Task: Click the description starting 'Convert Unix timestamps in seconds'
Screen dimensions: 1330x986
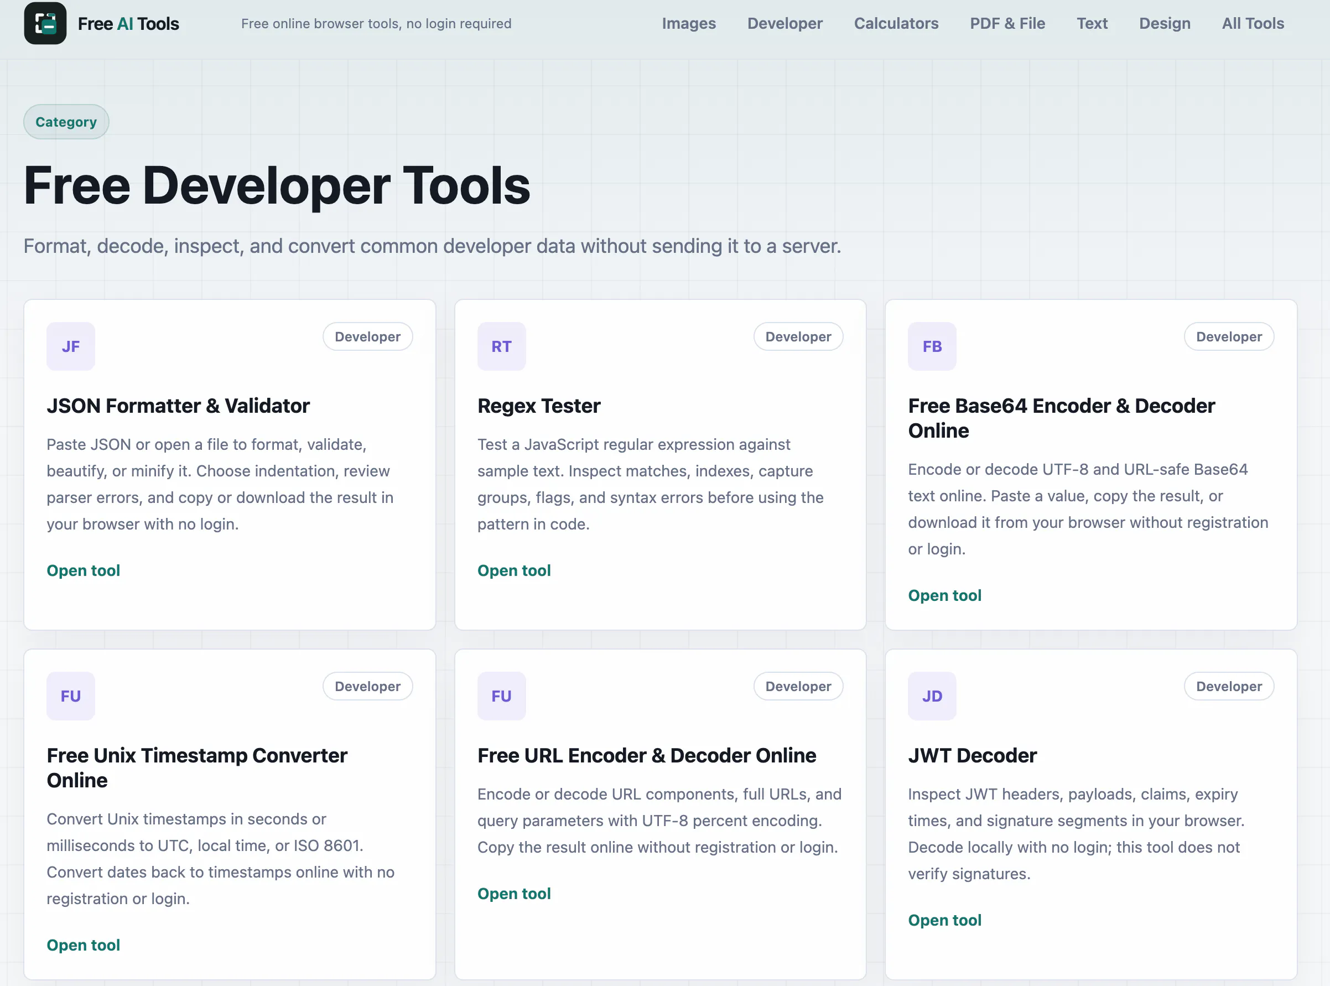Action: (221, 859)
